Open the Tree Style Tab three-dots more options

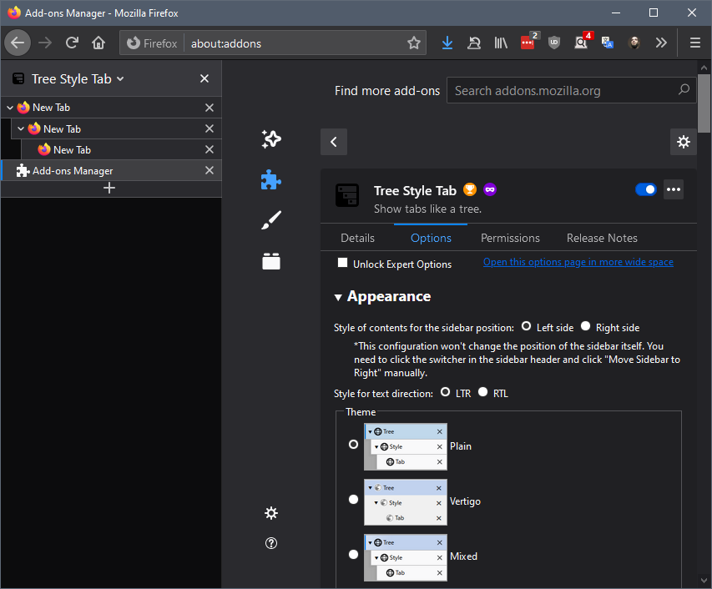click(674, 189)
